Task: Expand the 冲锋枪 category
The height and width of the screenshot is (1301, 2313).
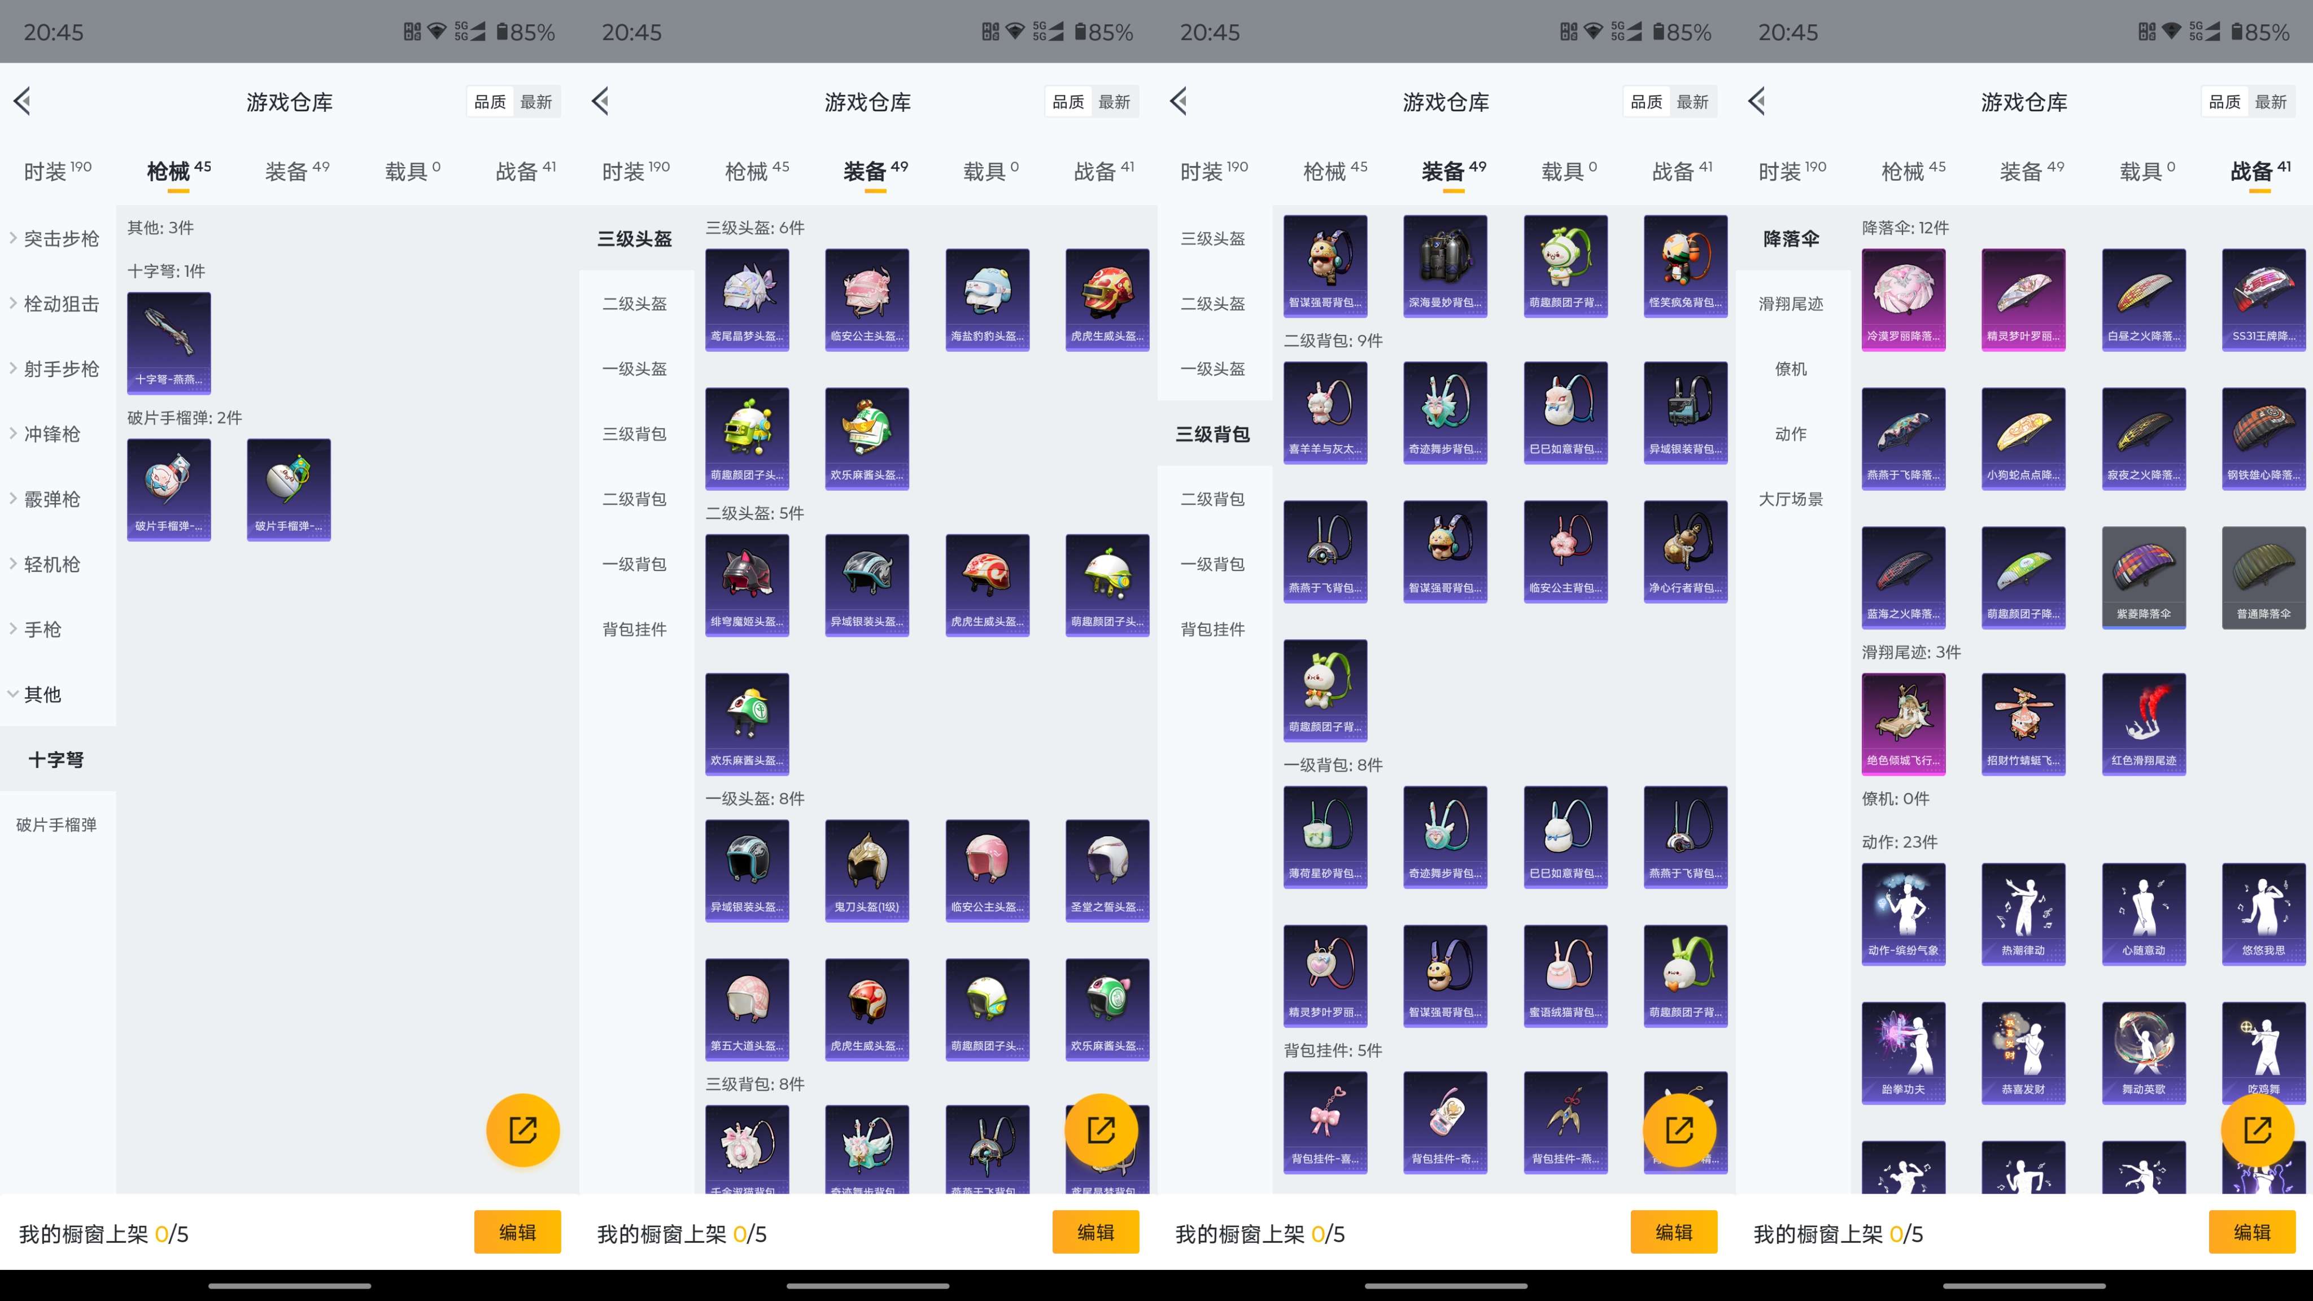Action: 58,434
